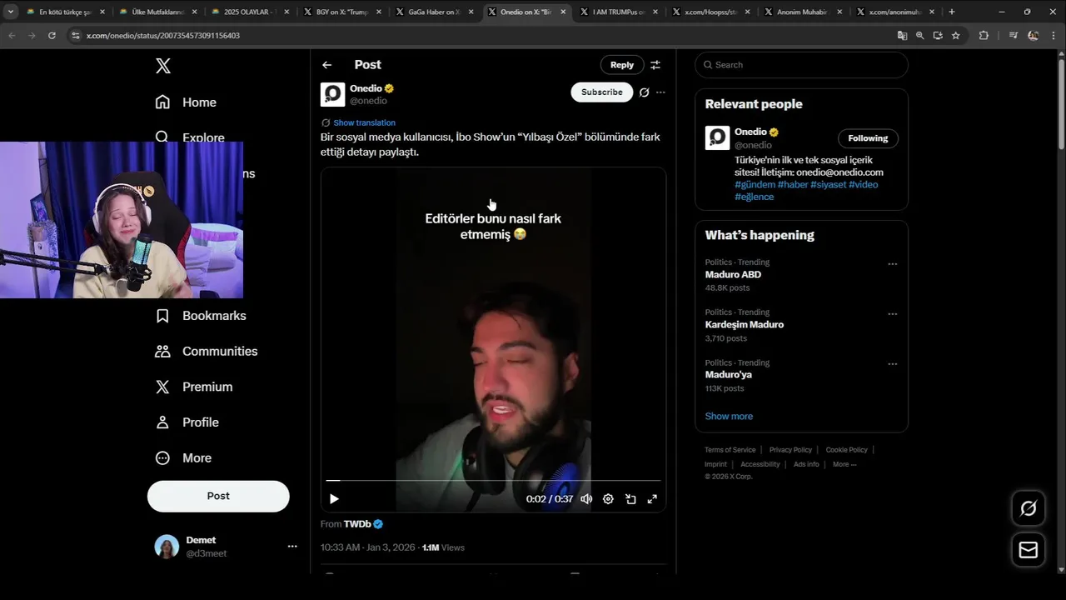This screenshot has width=1066, height=600.
Task: Mute the video with the speaker icon
Action: click(x=586, y=499)
